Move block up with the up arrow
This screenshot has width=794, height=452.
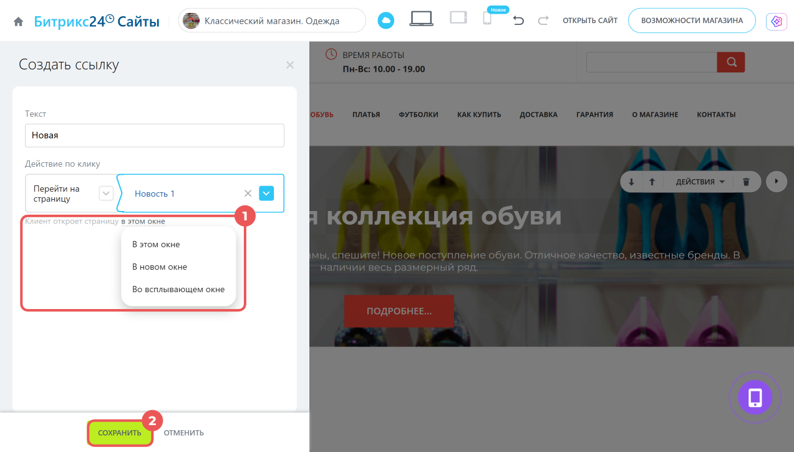[x=652, y=182]
